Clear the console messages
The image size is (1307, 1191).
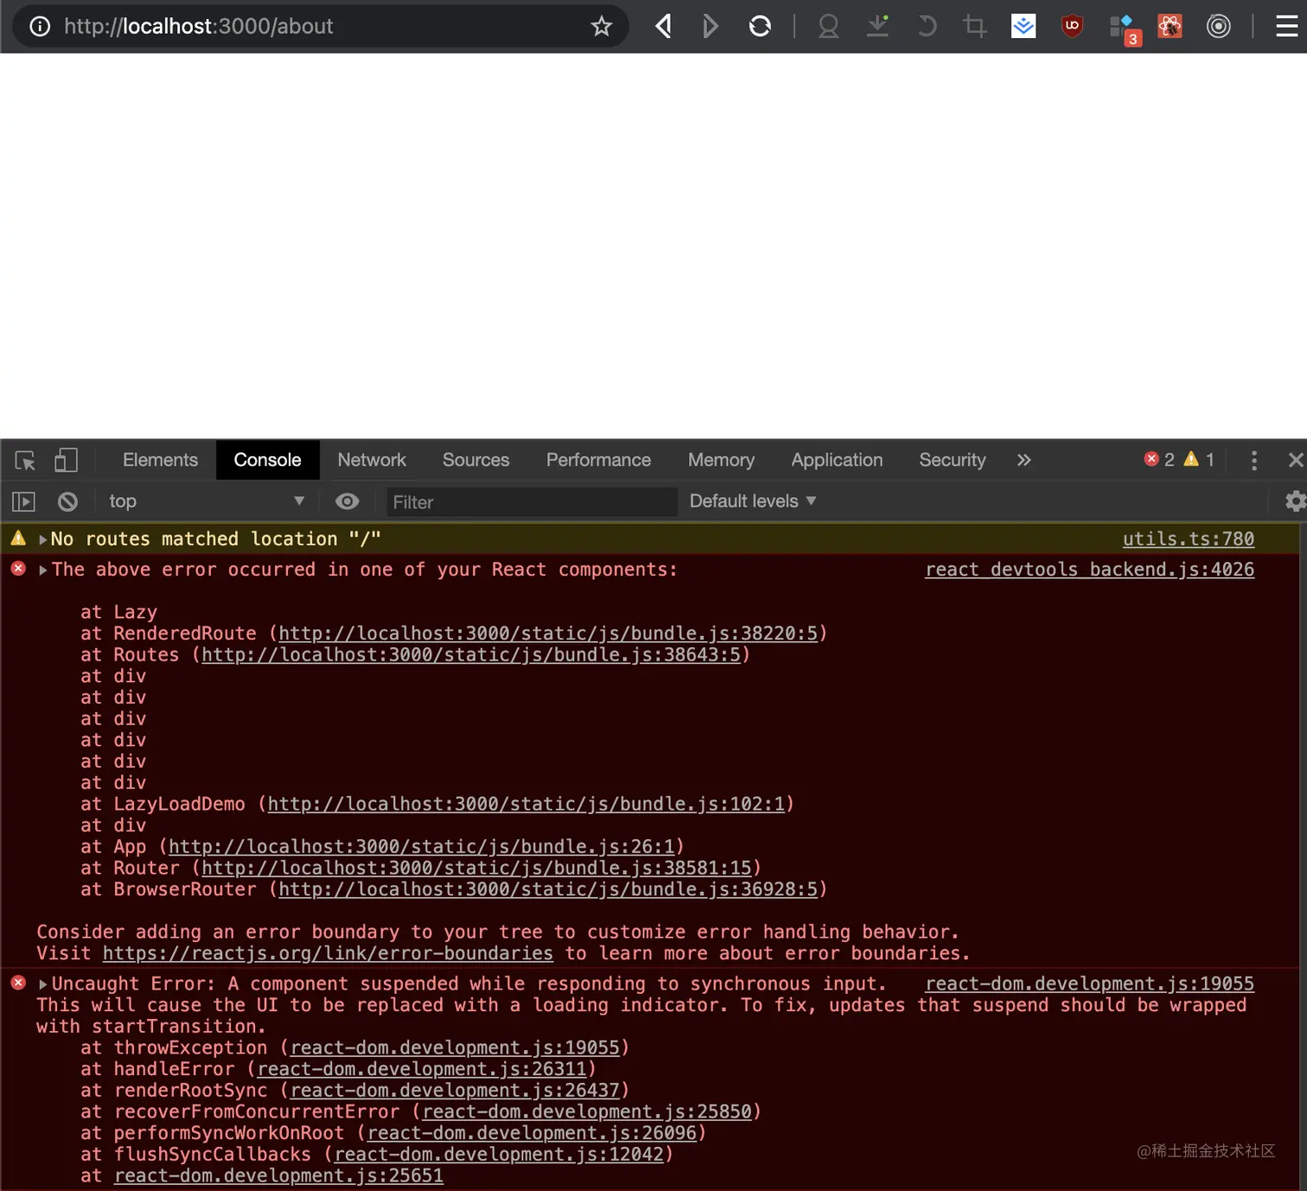[x=67, y=501]
